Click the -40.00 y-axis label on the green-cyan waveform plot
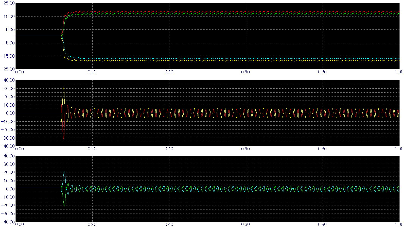 click(x=8, y=222)
